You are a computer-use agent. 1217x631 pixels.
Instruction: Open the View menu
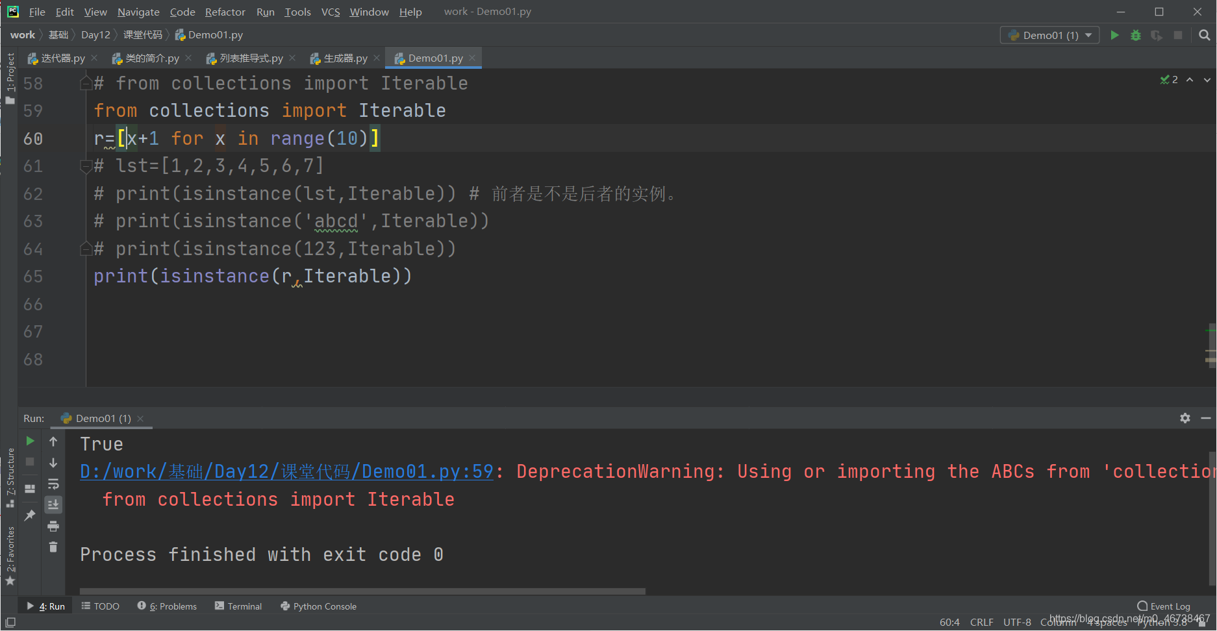pyautogui.click(x=95, y=12)
